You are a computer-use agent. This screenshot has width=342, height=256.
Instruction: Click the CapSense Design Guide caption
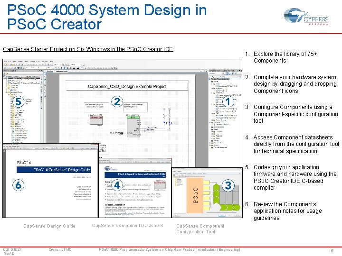click(49, 226)
